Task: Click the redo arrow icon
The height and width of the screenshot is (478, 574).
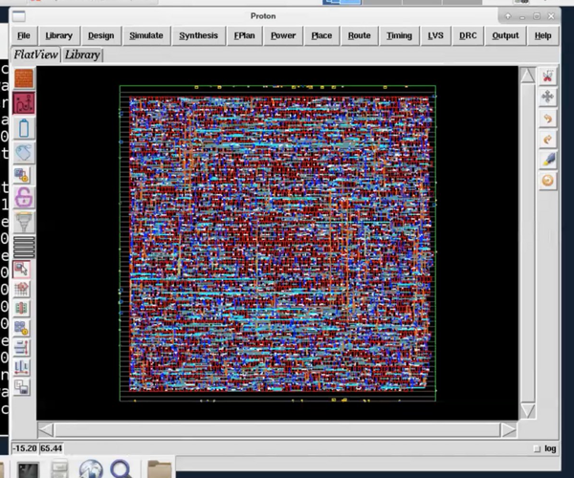Action: (x=548, y=140)
